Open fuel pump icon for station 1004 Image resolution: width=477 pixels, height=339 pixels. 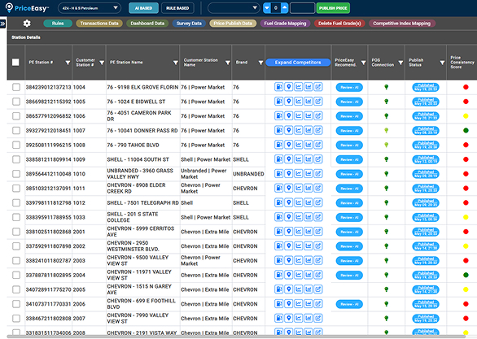pos(278,87)
